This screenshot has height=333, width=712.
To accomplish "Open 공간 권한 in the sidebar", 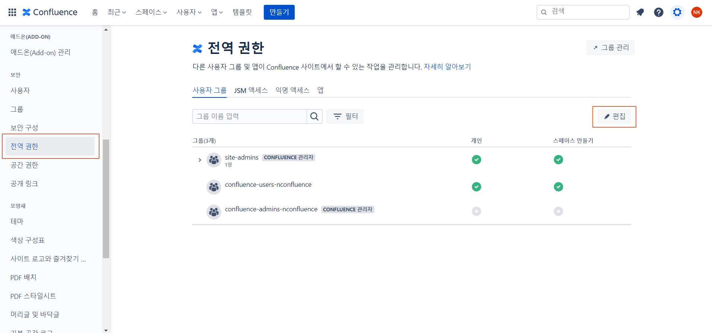I will [x=24, y=165].
